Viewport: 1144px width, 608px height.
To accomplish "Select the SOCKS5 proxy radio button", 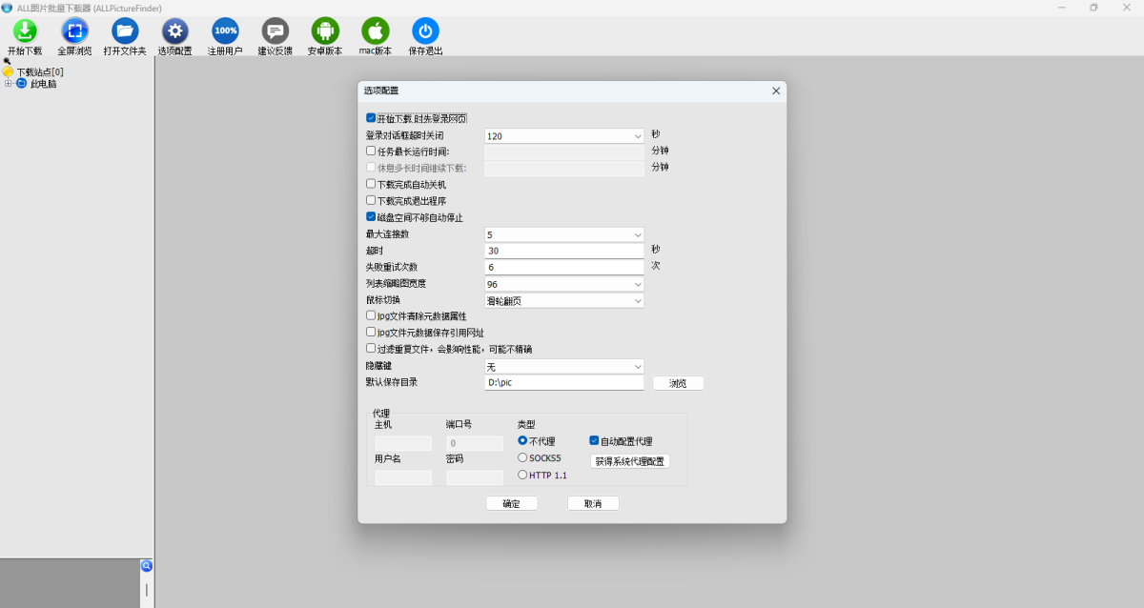I will (x=522, y=458).
